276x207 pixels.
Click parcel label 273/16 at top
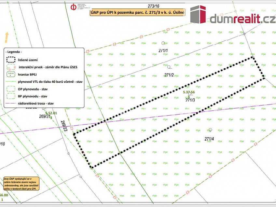pos(153,6)
